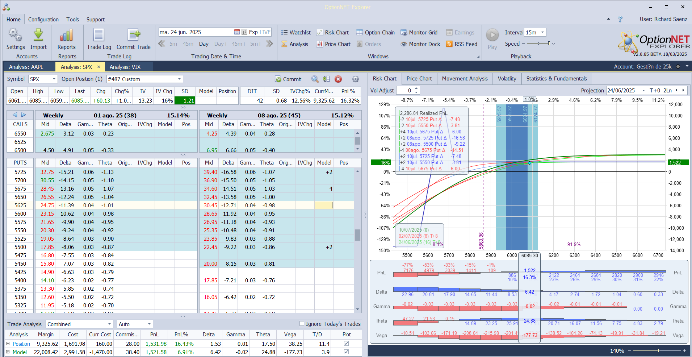
Task: Click the 5m- time step button
Action: pyautogui.click(x=174, y=44)
